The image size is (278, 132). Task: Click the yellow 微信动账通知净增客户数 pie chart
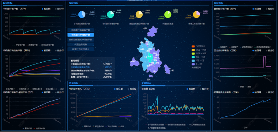click(139, 15)
